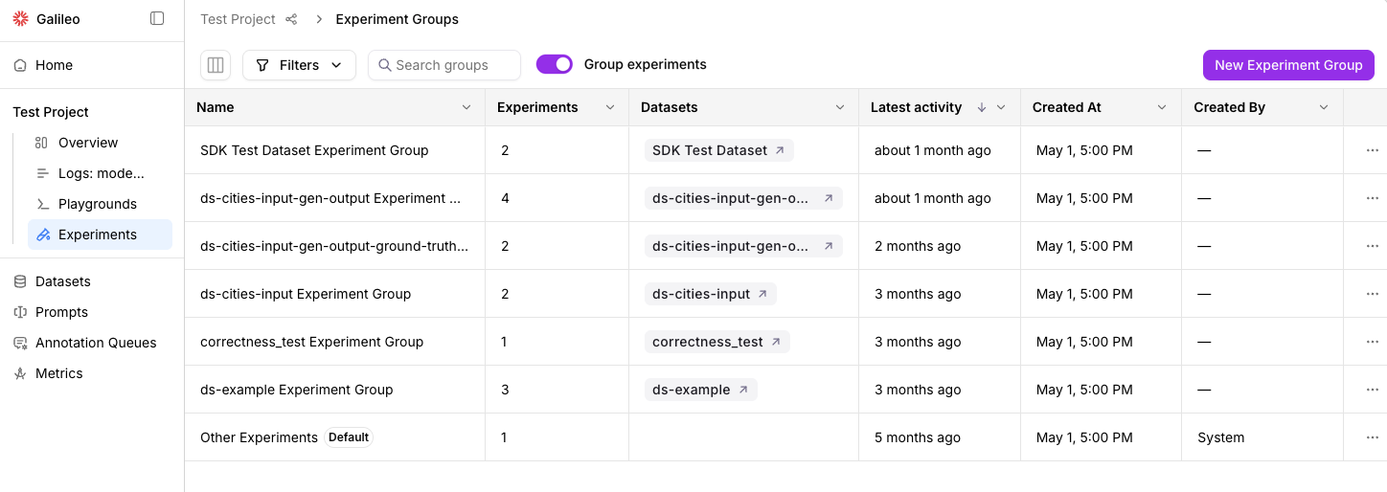Open SDK Test Dataset Experiment Group row name
Image resolution: width=1387 pixels, height=492 pixels.
point(314,150)
